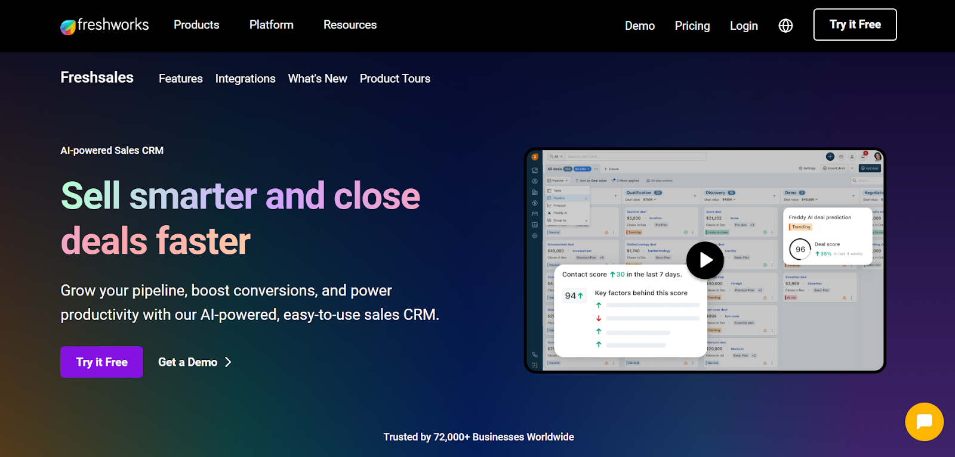Click the user avatar in the preview header

[878, 157]
